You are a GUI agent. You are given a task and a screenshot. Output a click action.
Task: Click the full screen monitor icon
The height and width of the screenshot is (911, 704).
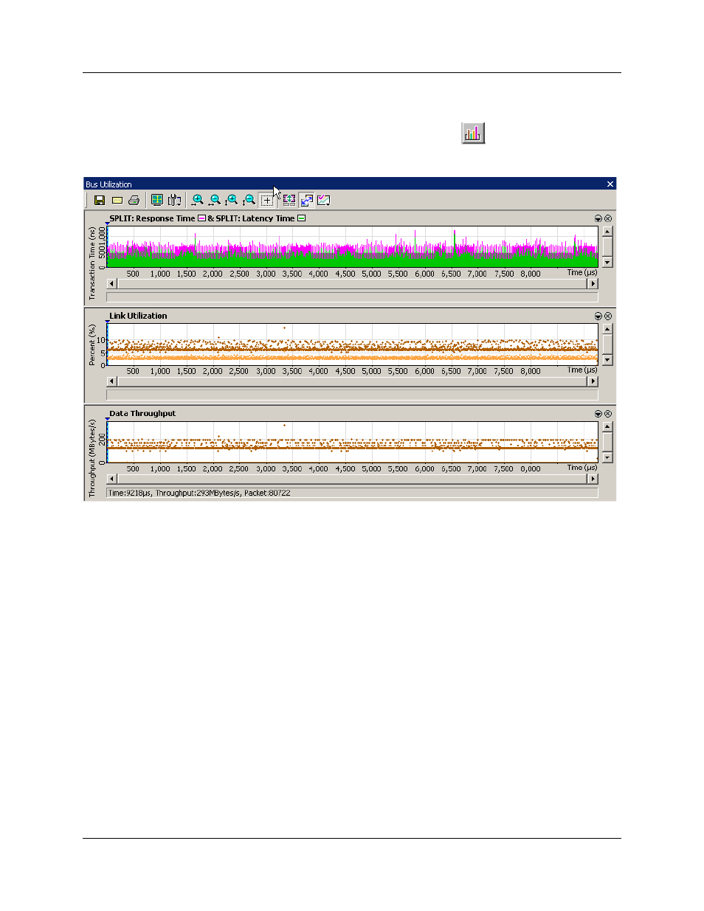coord(157,200)
